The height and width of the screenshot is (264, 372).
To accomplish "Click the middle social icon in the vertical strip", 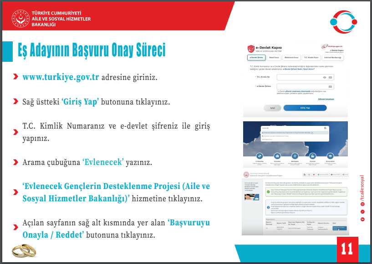I will click(362, 212).
